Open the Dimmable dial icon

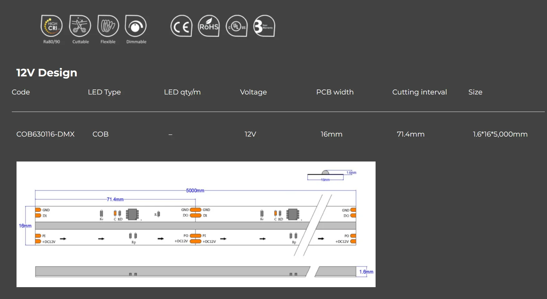coord(136,26)
